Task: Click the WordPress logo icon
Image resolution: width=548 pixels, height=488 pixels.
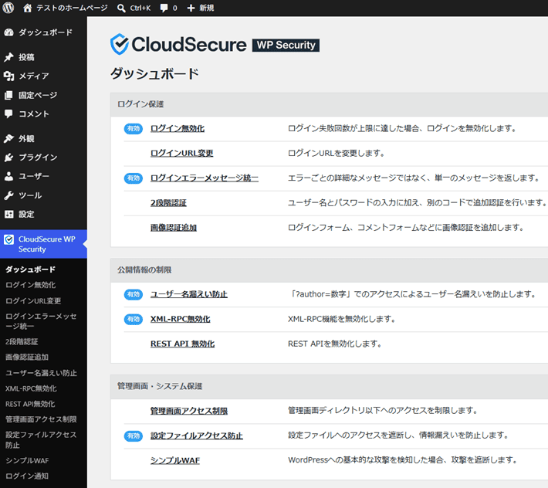Action: click(x=8, y=8)
